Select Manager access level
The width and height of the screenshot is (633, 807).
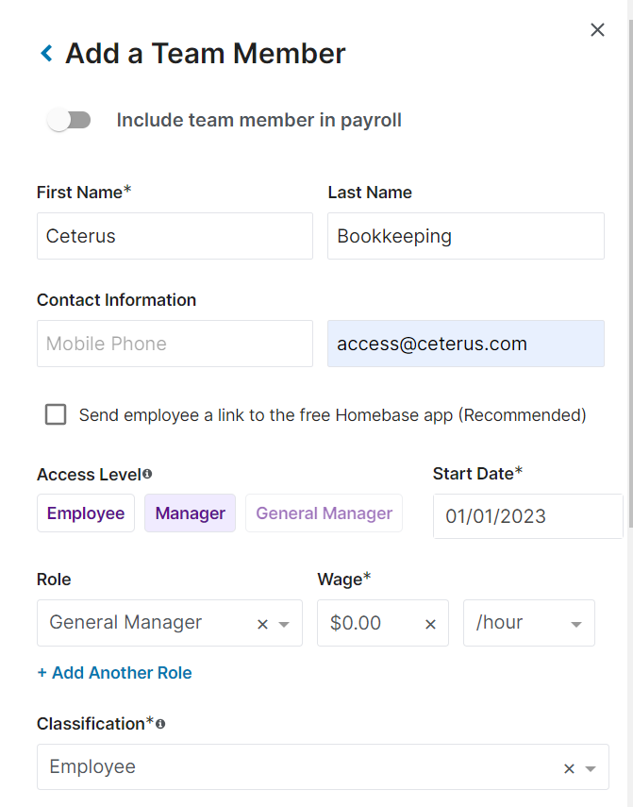(x=191, y=513)
